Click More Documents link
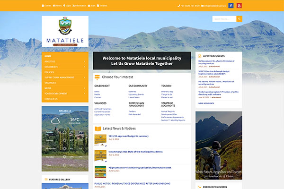This screenshot has width=284, height=189. point(206,103)
